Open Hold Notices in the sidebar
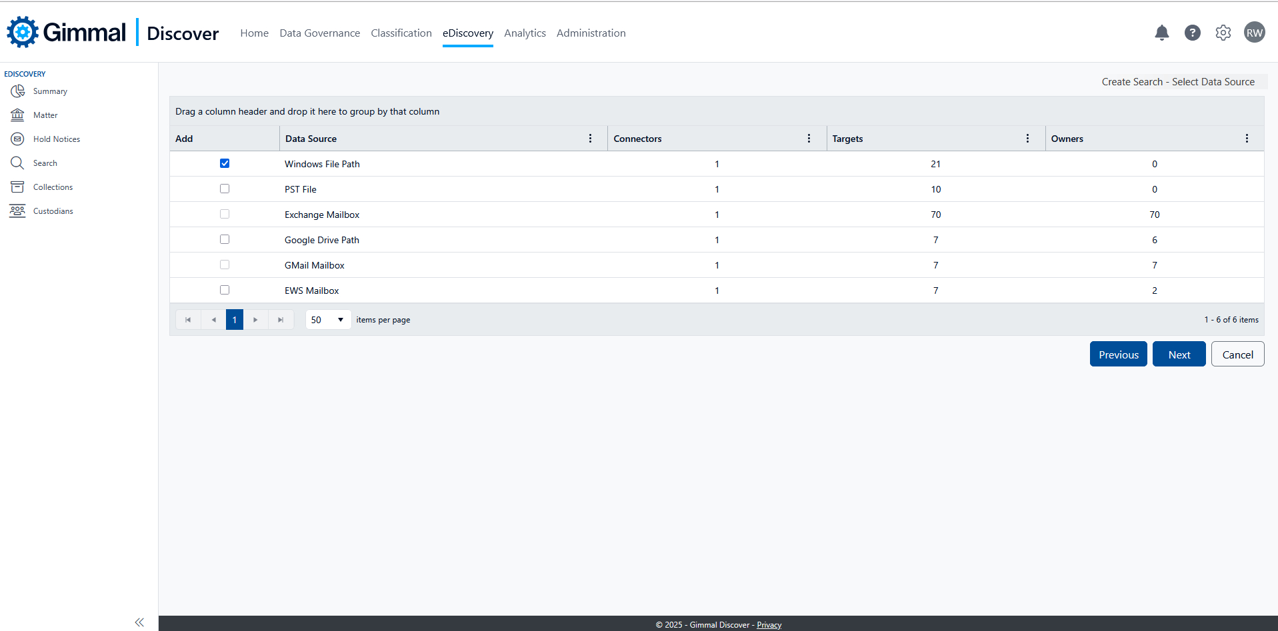 (x=56, y=139)
